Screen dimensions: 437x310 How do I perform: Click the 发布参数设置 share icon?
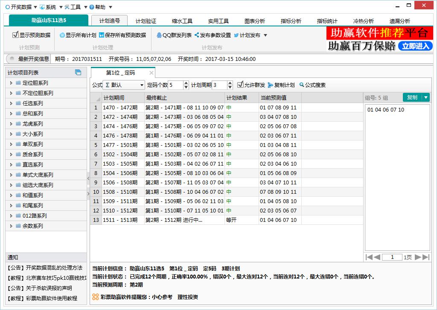(197, 35)
